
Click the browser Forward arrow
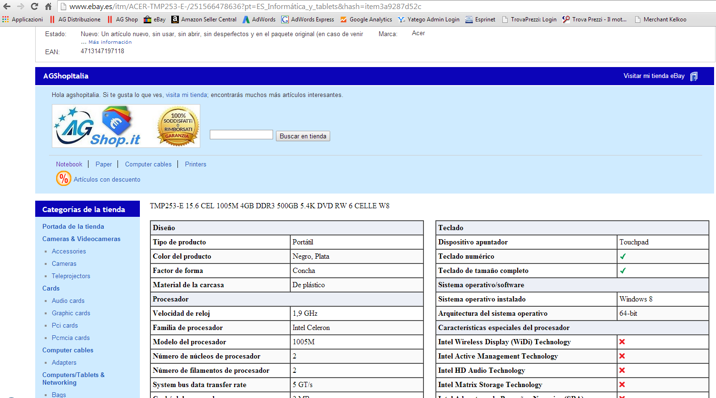20,7
